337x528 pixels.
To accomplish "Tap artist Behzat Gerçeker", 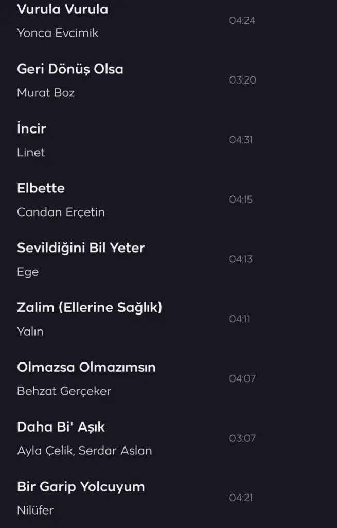I will click(x=64, y=391).
